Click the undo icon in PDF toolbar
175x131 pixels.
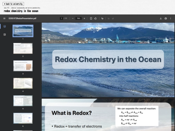[109, 18]
